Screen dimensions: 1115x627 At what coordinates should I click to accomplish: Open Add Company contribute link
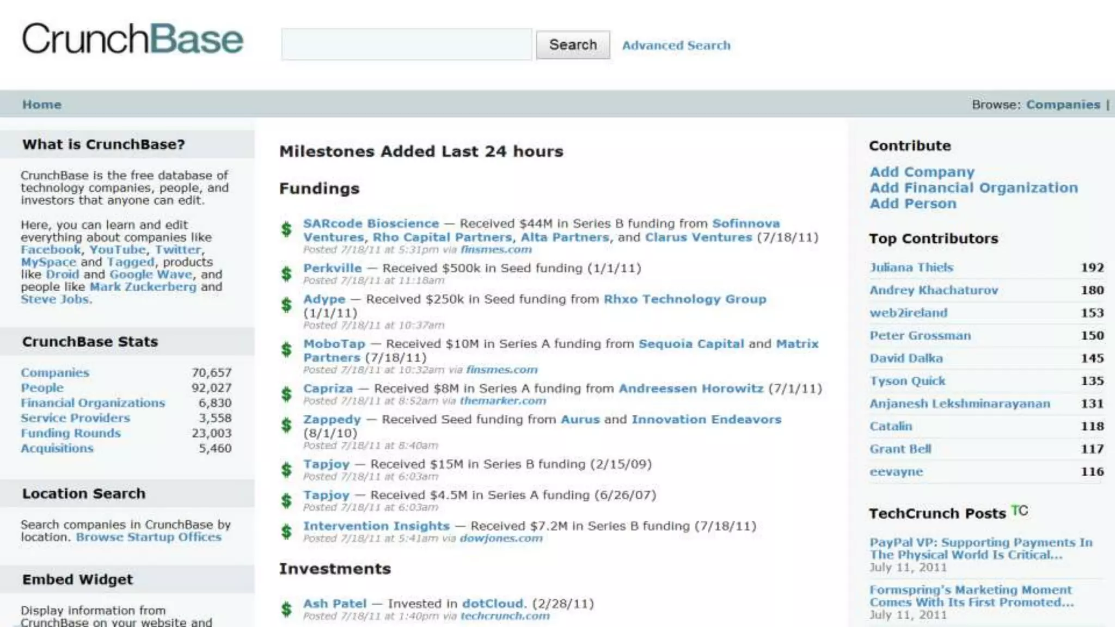(x=922, y=172)
